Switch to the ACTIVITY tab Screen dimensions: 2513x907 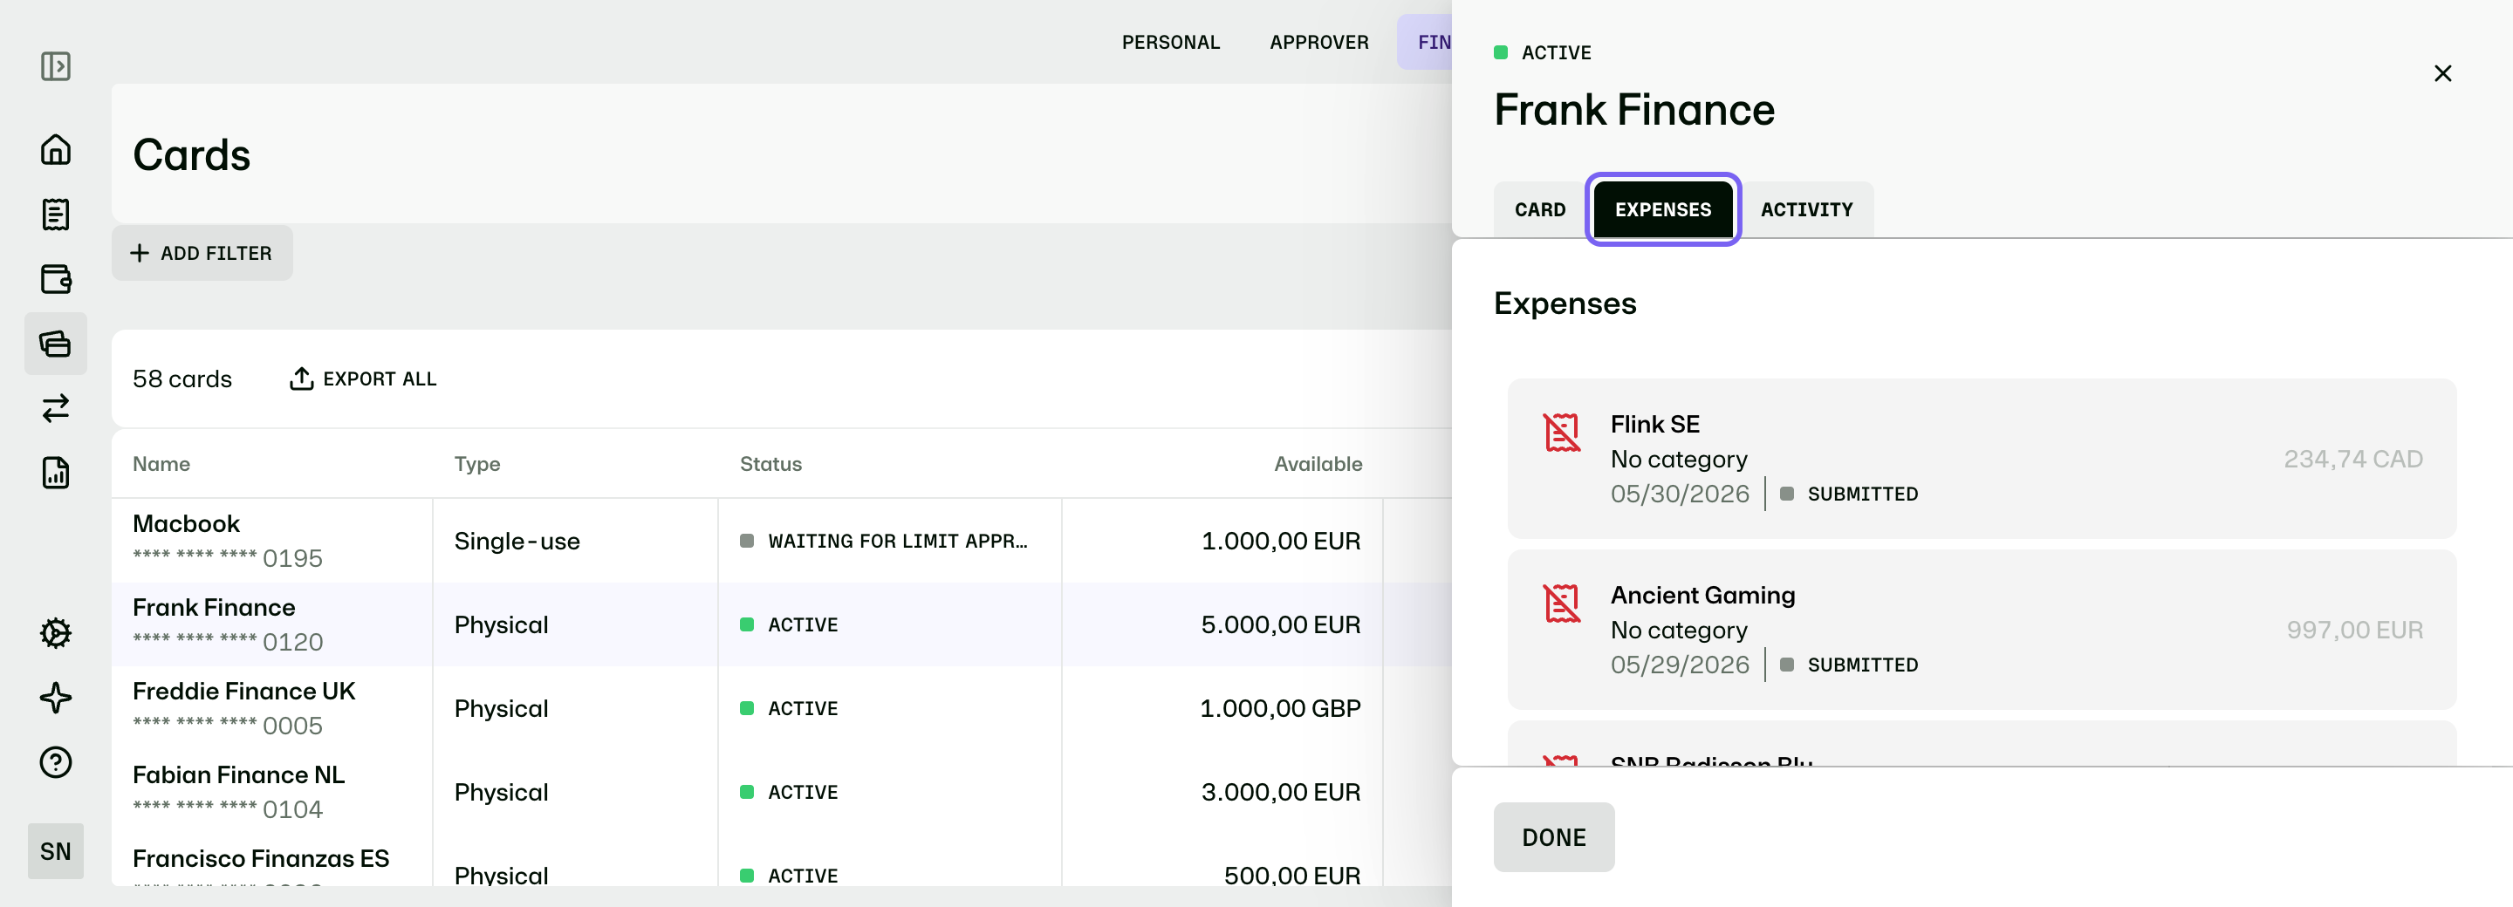tap(1805, 209)
